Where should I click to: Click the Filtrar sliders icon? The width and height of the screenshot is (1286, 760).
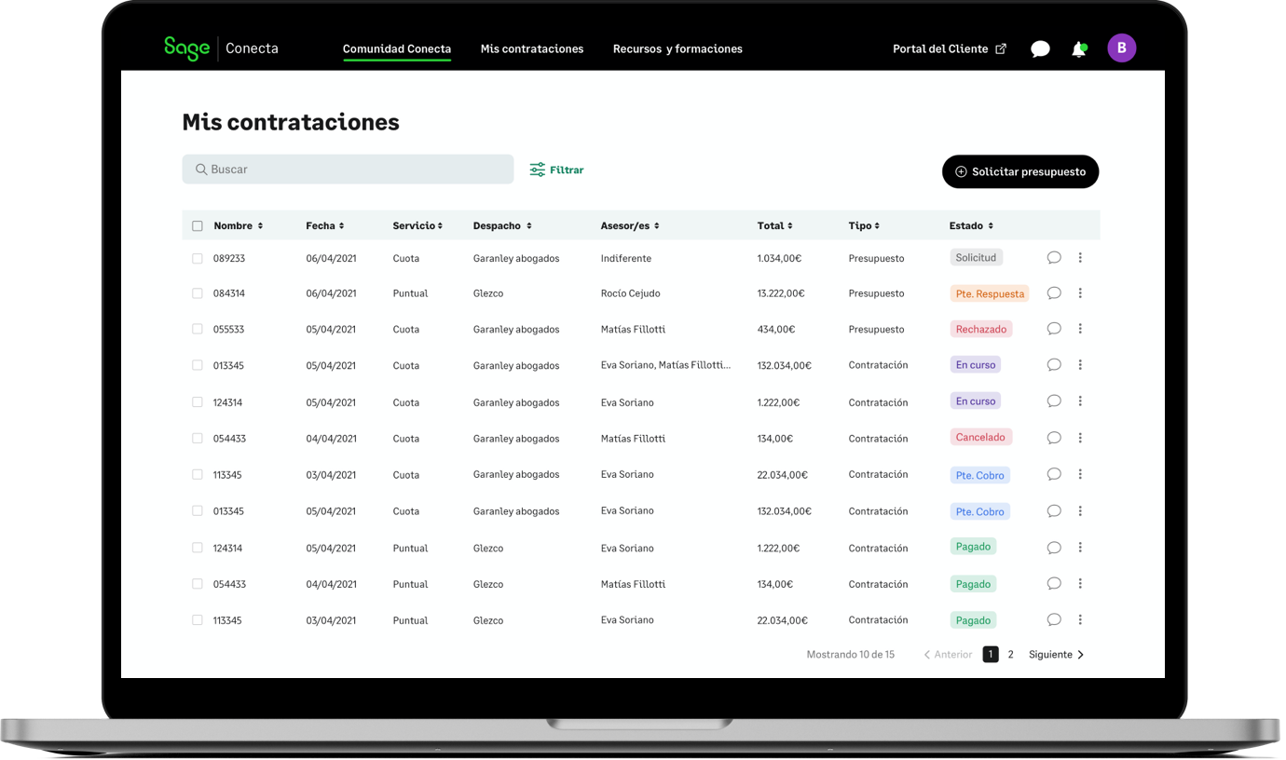[x=538, y=170]
